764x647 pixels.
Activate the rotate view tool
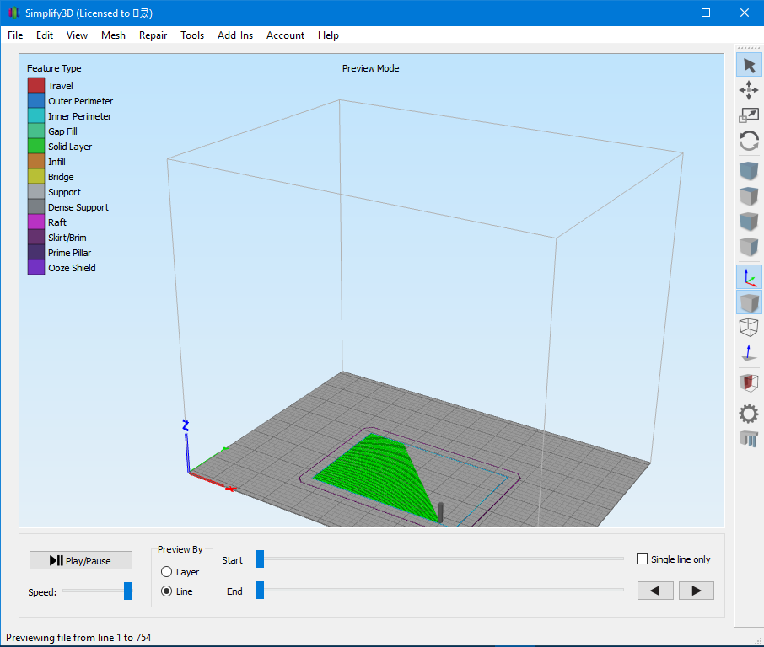(x=749, y=141)
